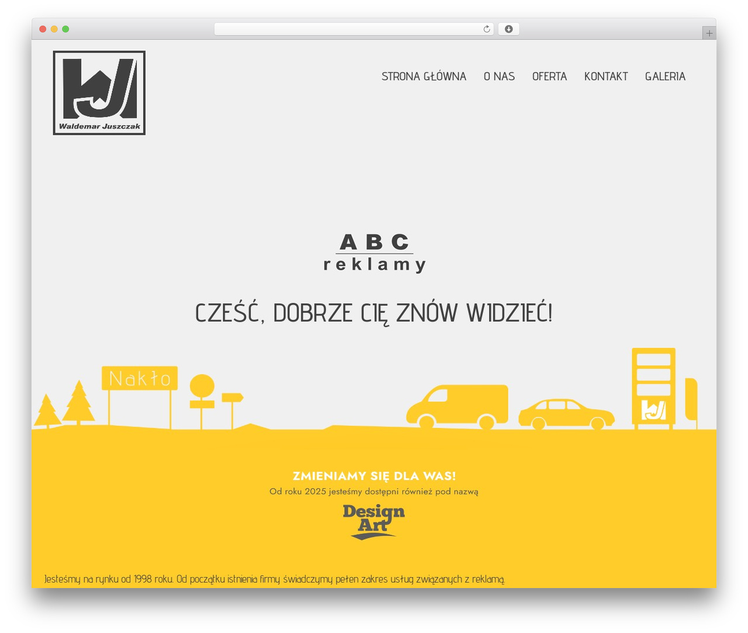Open the OFERTA menu item
Image resolution: width=748 pixels, height=633 pixels.
click(x=549, y=76)
